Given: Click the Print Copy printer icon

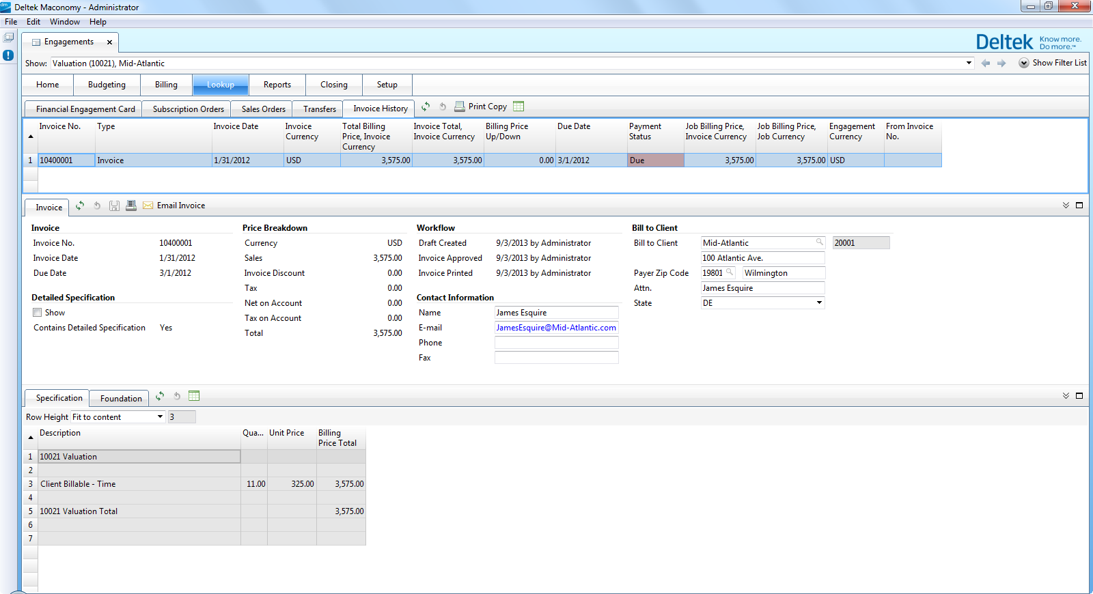Looking at the screenshot, I should tap(460, 107).
